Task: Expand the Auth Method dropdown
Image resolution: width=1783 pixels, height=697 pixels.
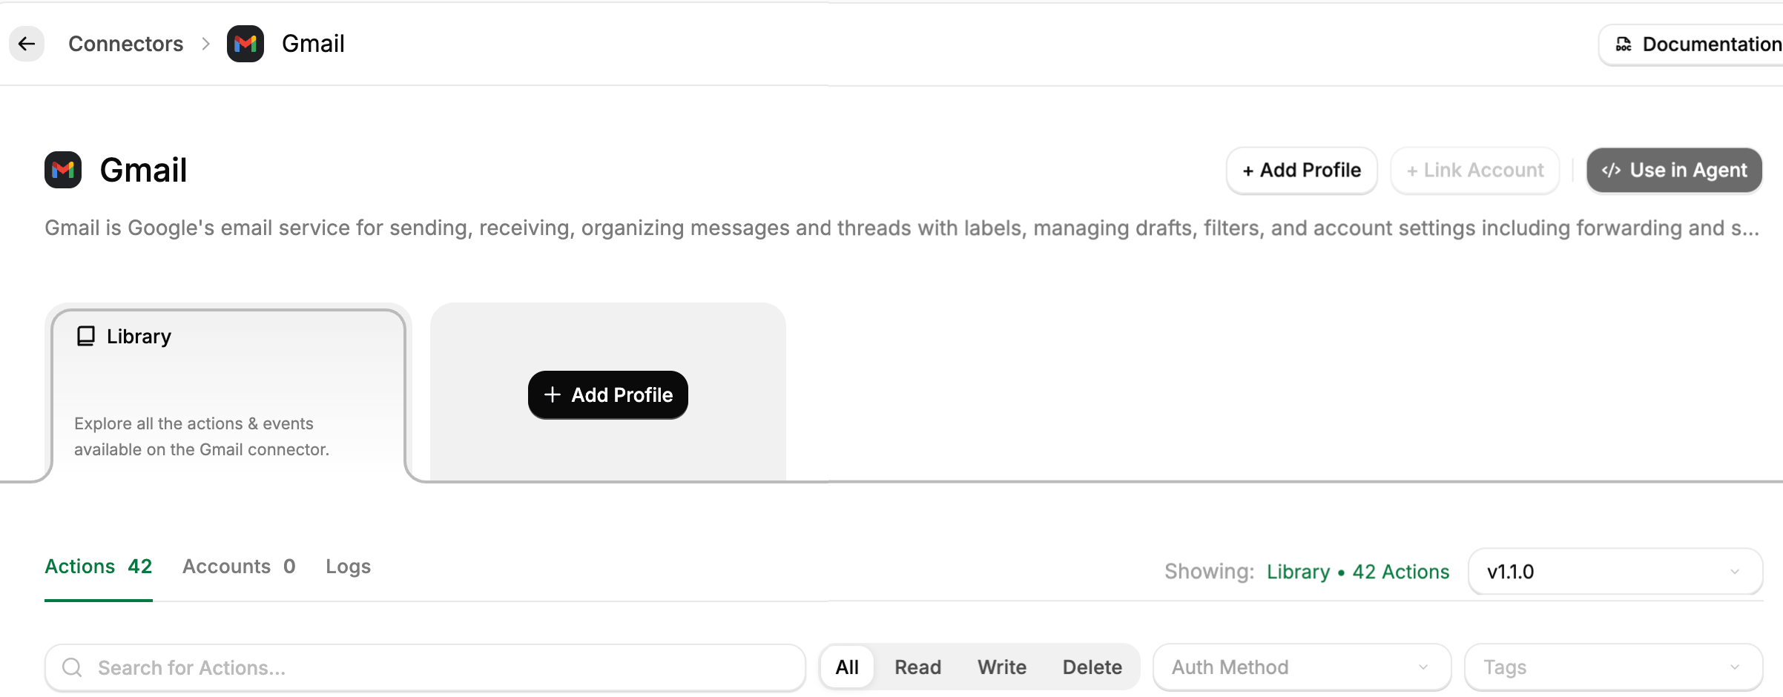Action: [x=1302, y=667]
